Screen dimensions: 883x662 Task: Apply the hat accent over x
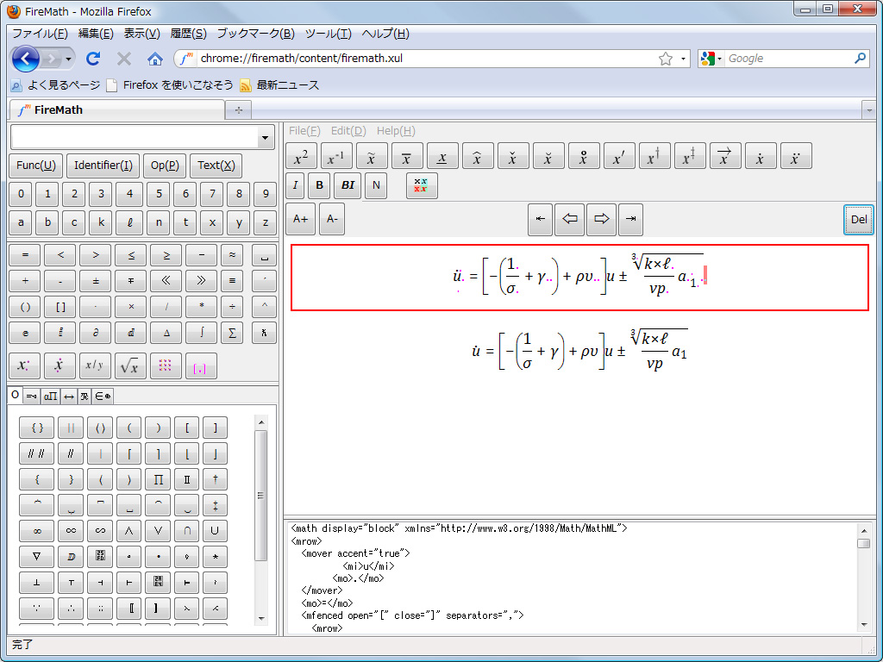477,155
